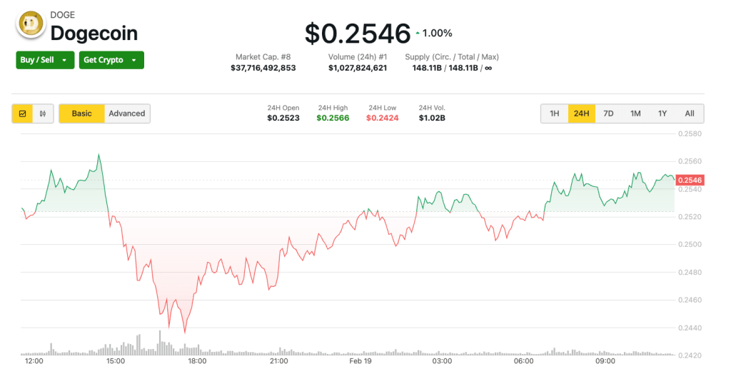Click the Market Cap value $37,716,492,853
The image size is (731, 374).
[263, 68]
